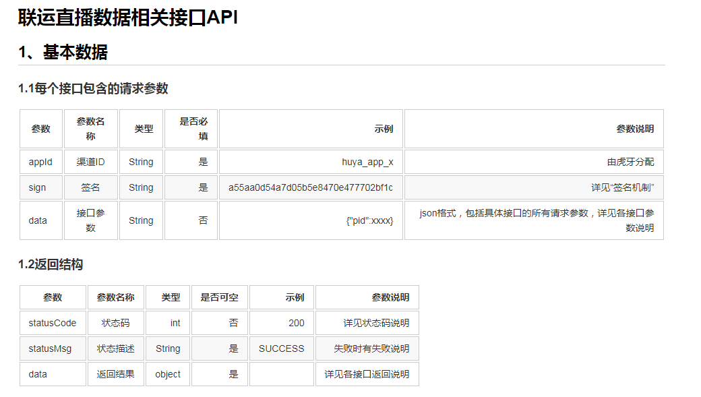This screenshot has height=397, width=701.
Task: Click the 状态描述 cell
Action: pos(116,348)
